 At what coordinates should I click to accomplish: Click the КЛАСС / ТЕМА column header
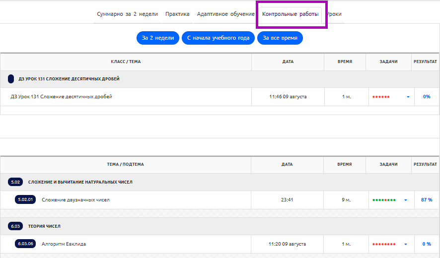126,62
